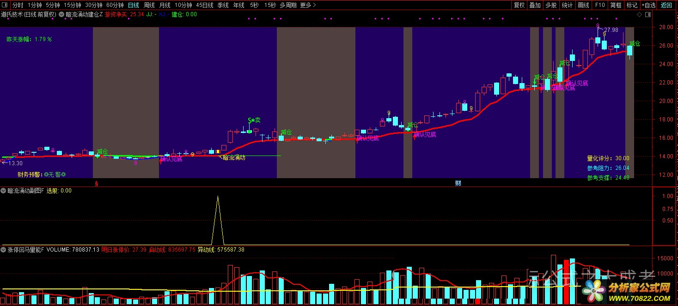Expand the 暗流涌动建仓Z indicator dropdown
The image size is (678, 306).
[x=62, y=14]
